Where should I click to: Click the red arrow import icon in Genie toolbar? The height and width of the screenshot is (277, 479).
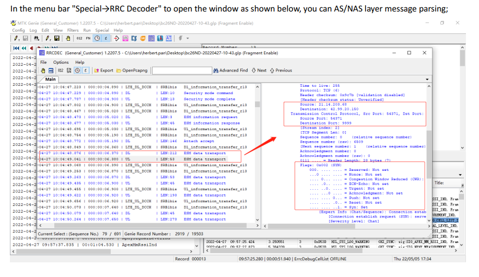[116, 38]
